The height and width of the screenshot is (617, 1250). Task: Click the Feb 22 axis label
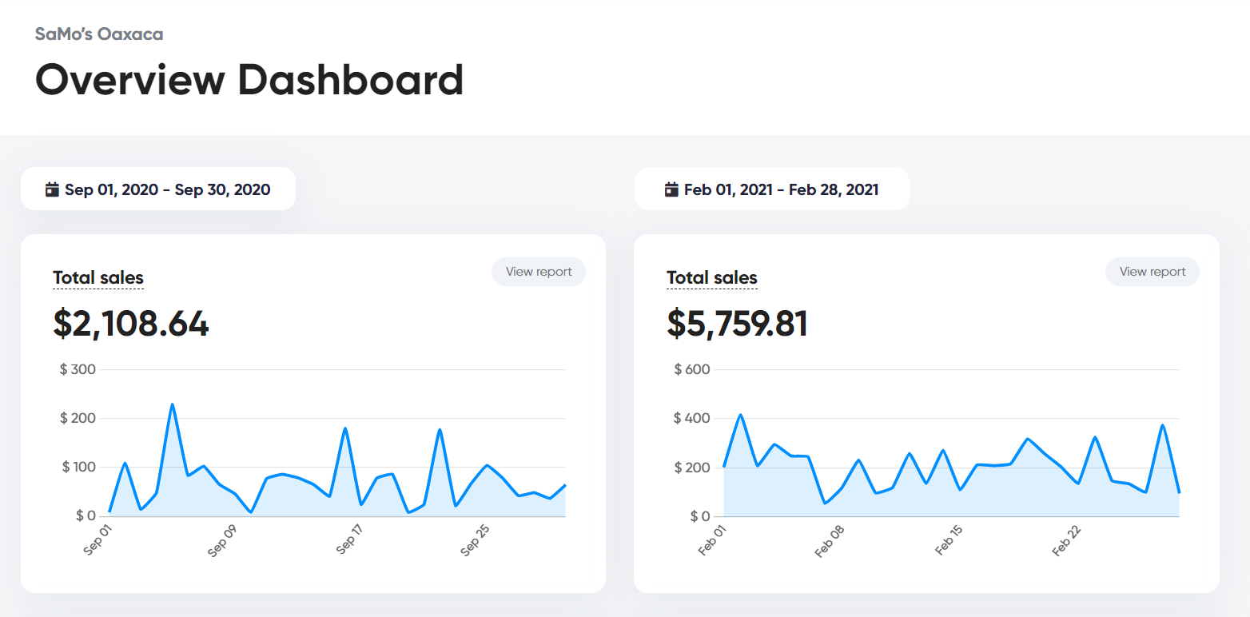coord(1066,539)
